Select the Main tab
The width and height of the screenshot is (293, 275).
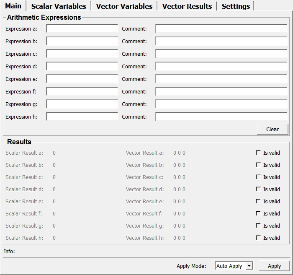coord(13,6)
